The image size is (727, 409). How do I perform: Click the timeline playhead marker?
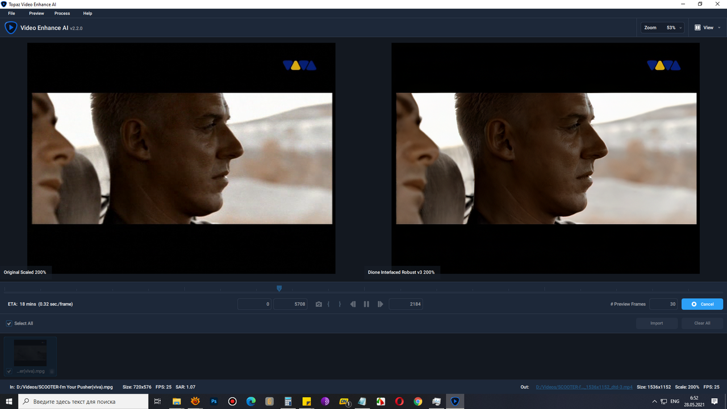(279, 289)
